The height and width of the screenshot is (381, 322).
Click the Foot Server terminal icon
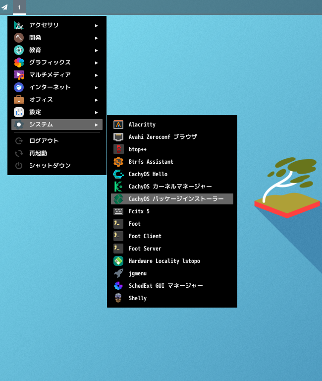[x=118, y=249]
